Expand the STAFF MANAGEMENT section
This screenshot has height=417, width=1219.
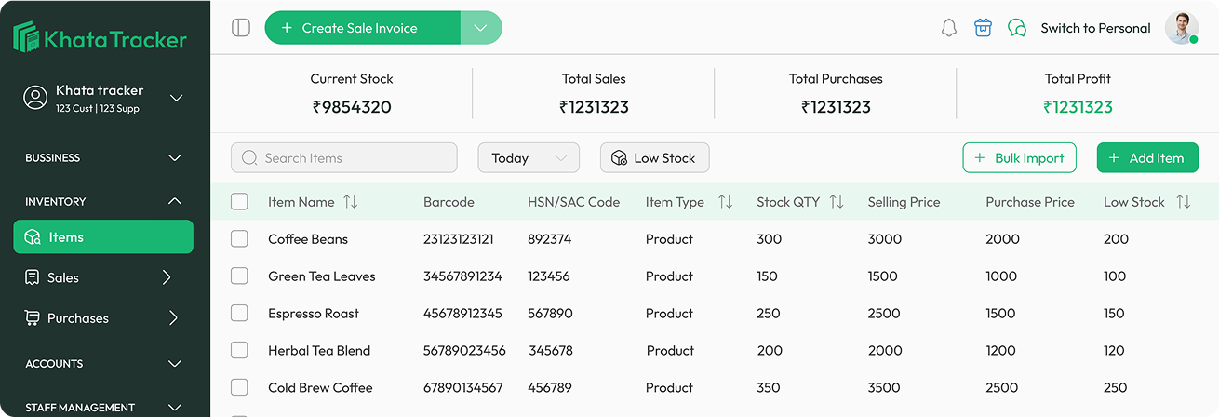tap(174, 408)
